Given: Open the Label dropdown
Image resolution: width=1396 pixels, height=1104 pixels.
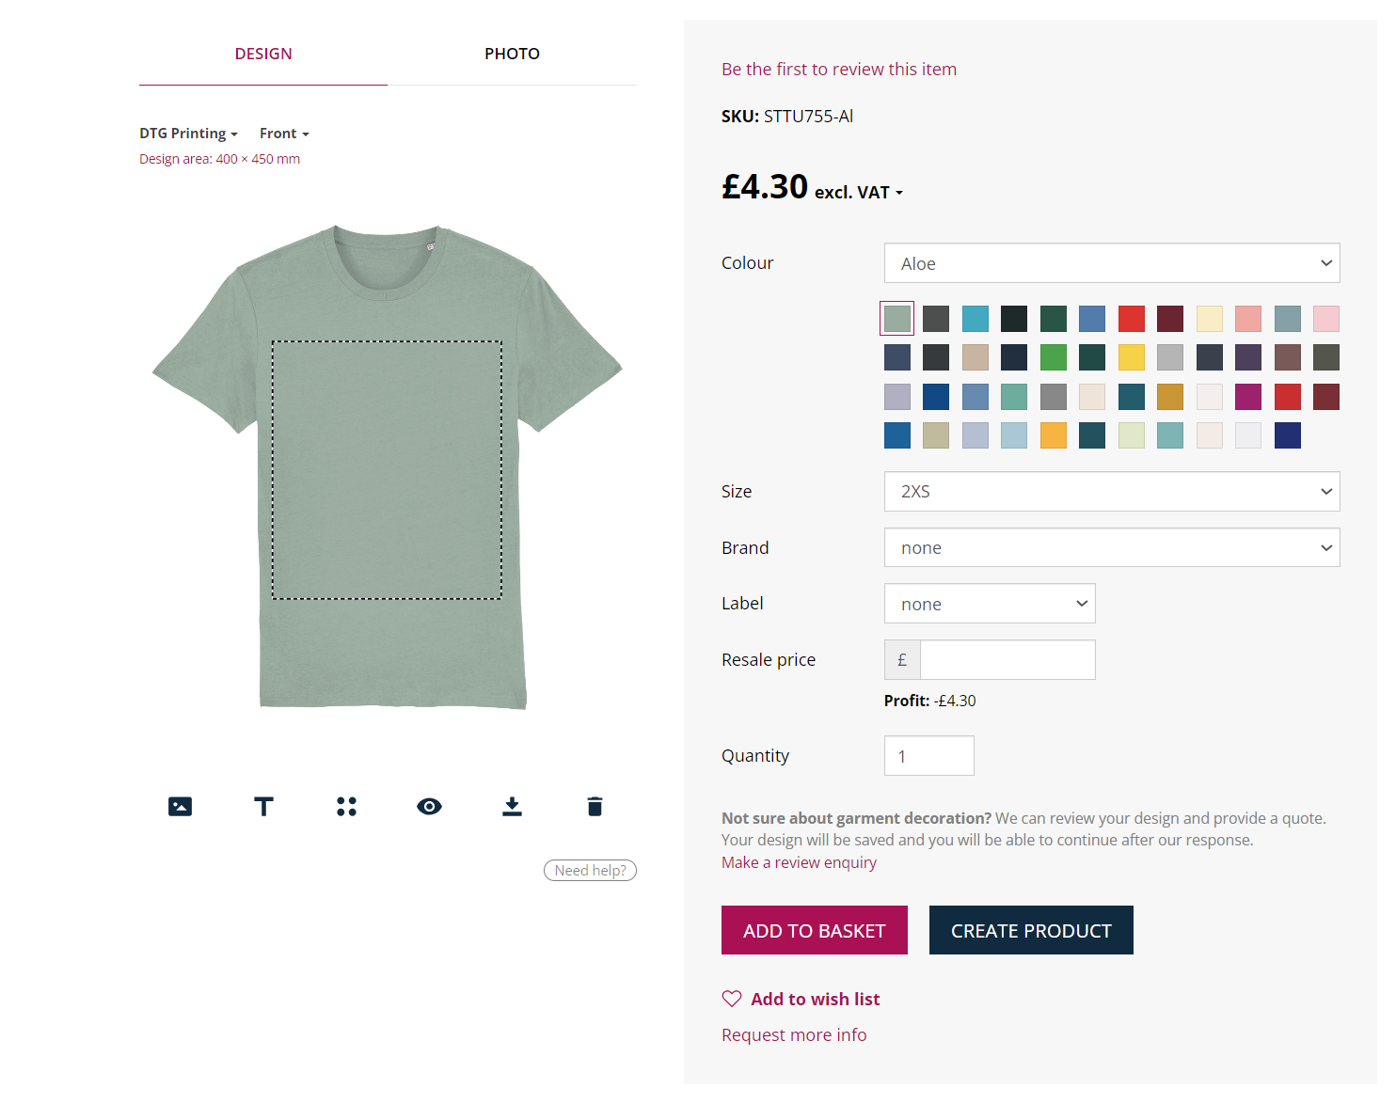Looking at the screenshot, I should coord(990,603).
